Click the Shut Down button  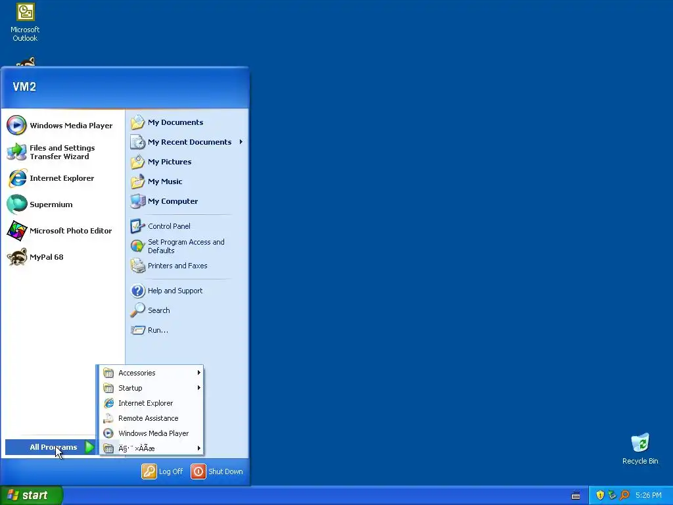coord(217,471)
